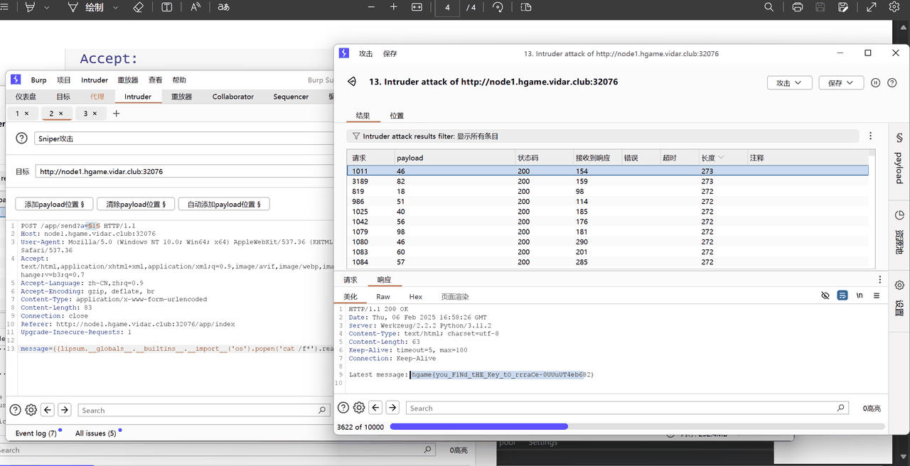Select the result row for request 3189
Image resolution: width=910 pixels, height=466 pixels.
[607, 181]
